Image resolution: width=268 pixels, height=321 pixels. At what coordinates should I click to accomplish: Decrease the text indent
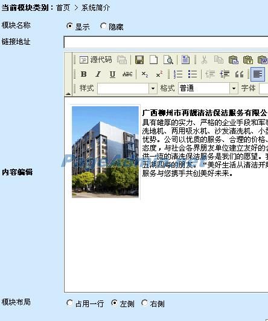coord(210,74)
